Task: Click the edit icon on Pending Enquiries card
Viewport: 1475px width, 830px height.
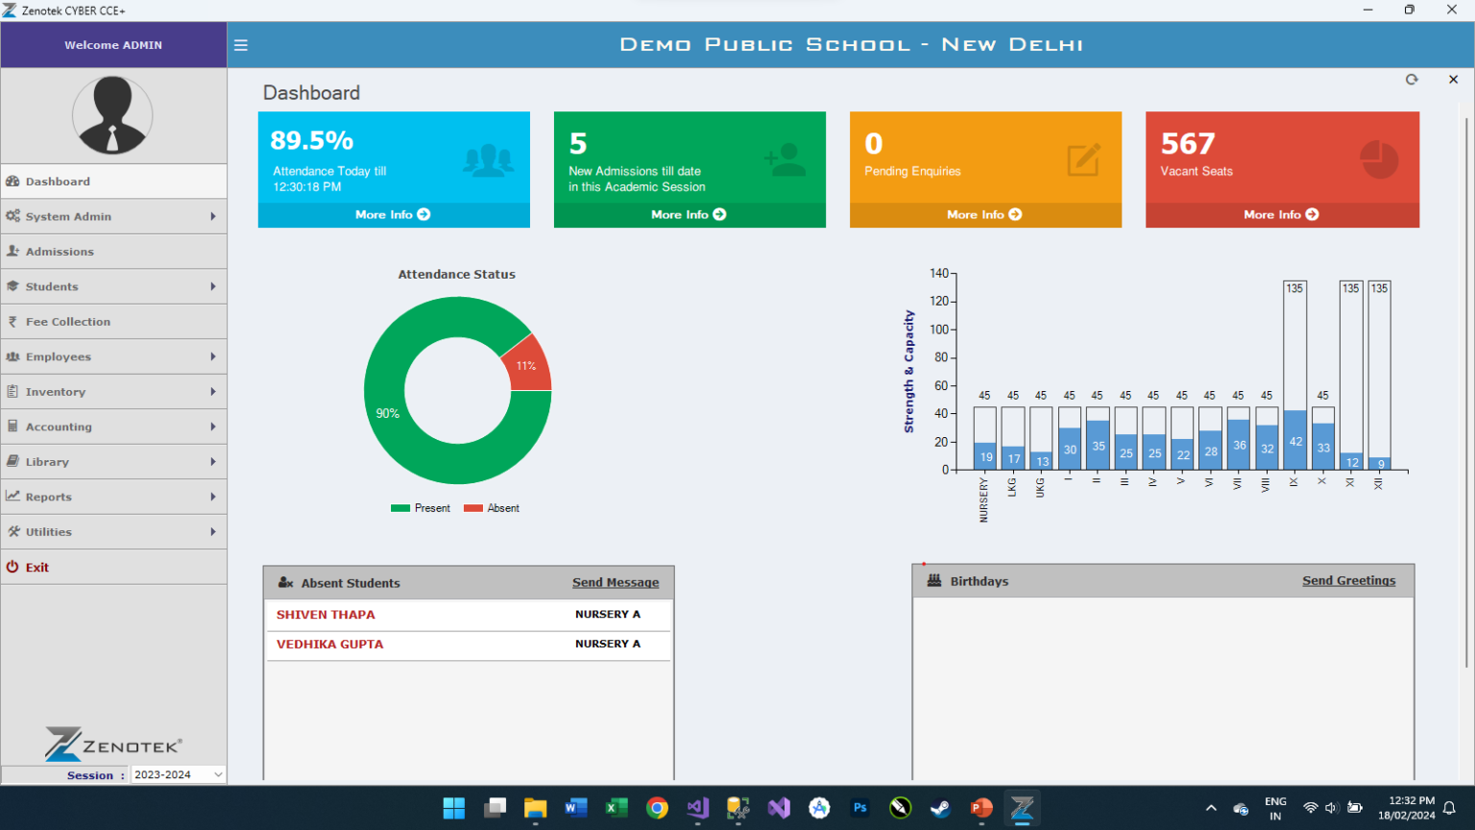Action: coord(1084,159)
